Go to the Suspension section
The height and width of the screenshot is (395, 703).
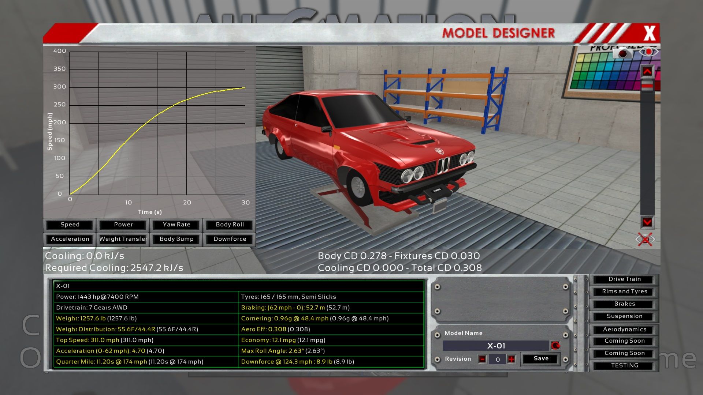click(x=624, y=316)
